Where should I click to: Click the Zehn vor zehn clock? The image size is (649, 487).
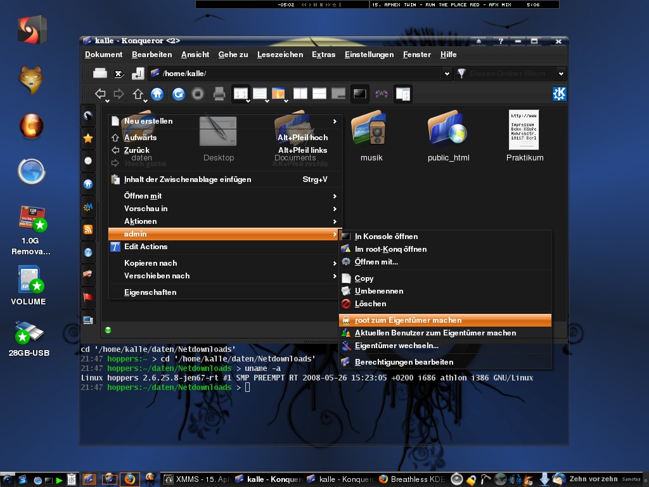593,479
